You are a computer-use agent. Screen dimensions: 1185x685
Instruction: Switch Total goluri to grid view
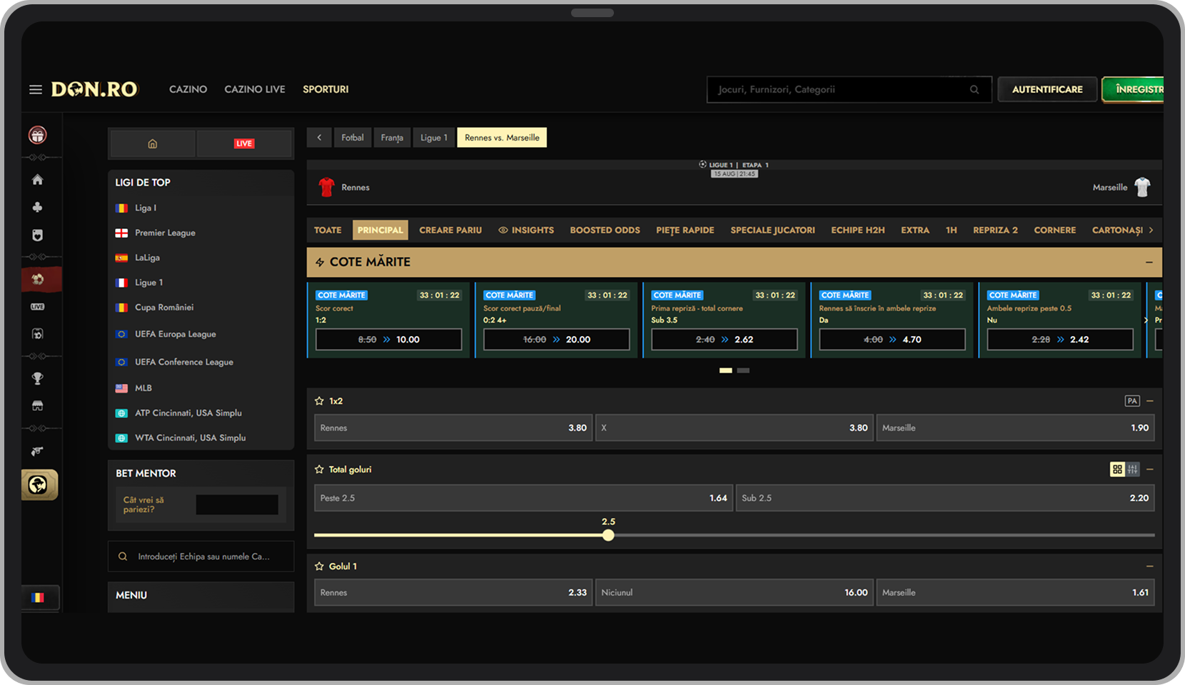pyautogui.click(x=1117, y=470)
